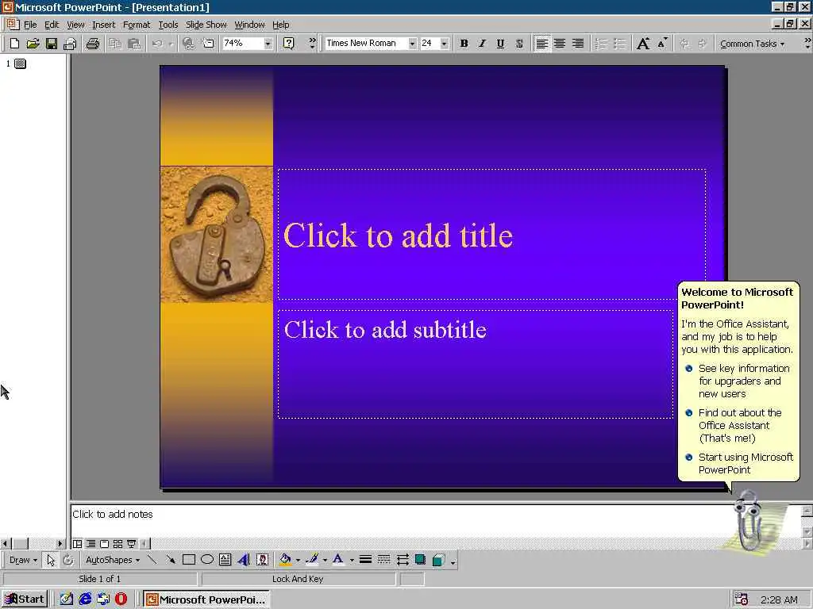
Task: Select the Text Box tool
Action: coord(225,559)
